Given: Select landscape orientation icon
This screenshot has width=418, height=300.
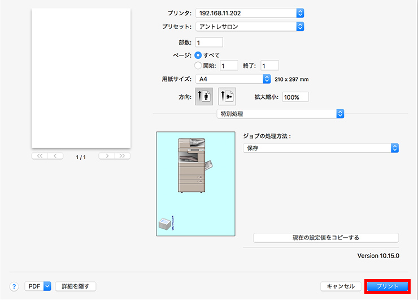Looking at the screenshot, I should 227,97.
